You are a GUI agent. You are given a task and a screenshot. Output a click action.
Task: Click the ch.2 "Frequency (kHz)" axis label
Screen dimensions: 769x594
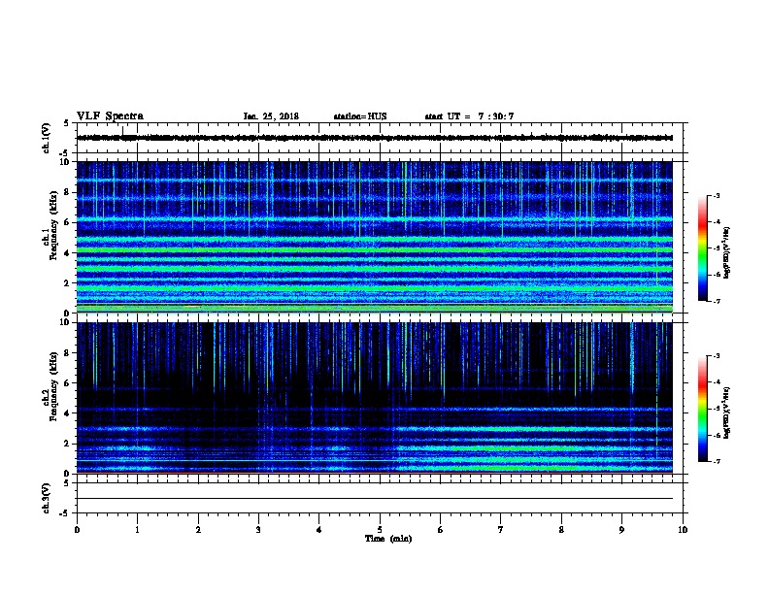click(x=53, y=385)
